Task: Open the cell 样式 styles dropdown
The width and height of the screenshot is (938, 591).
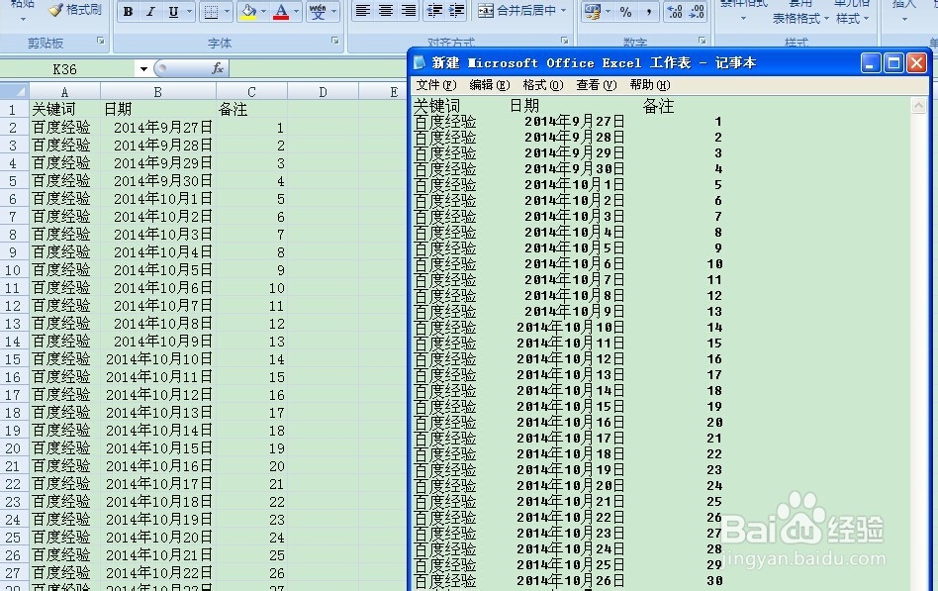Action: coord(852,19)
